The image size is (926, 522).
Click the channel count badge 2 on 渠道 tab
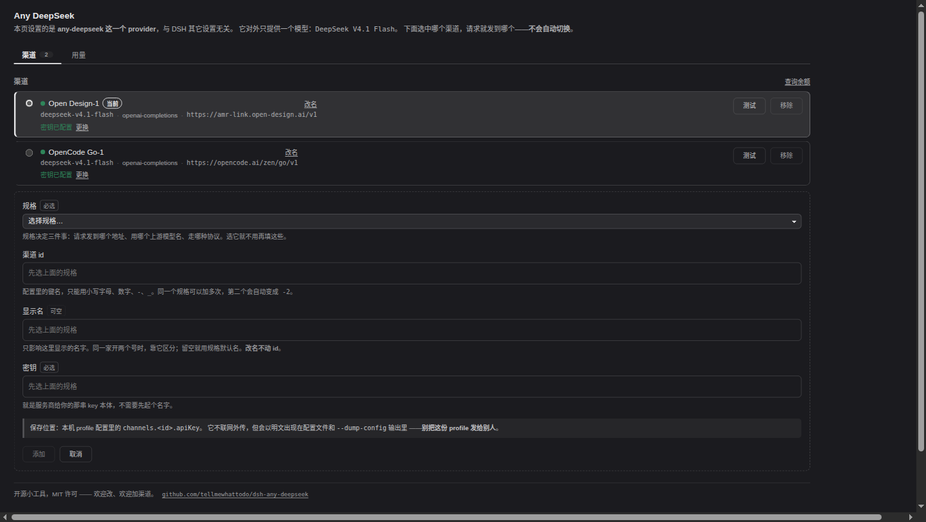point(46,55)
